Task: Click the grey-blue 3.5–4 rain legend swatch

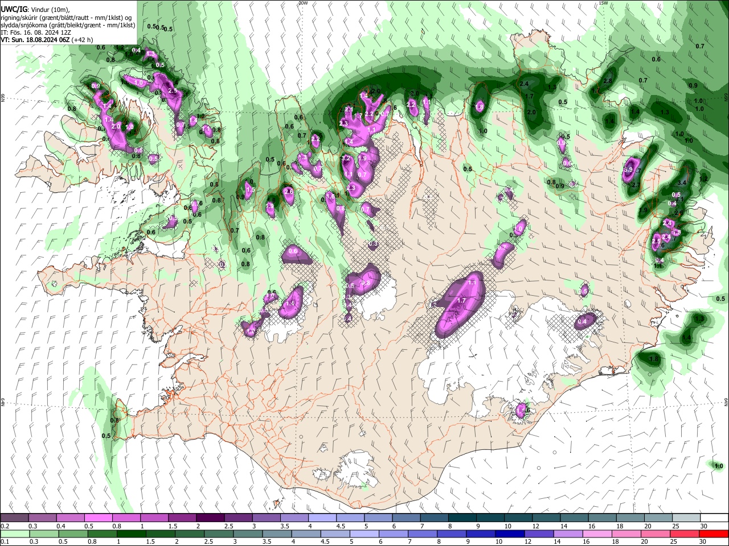Action: pos(277,533)
